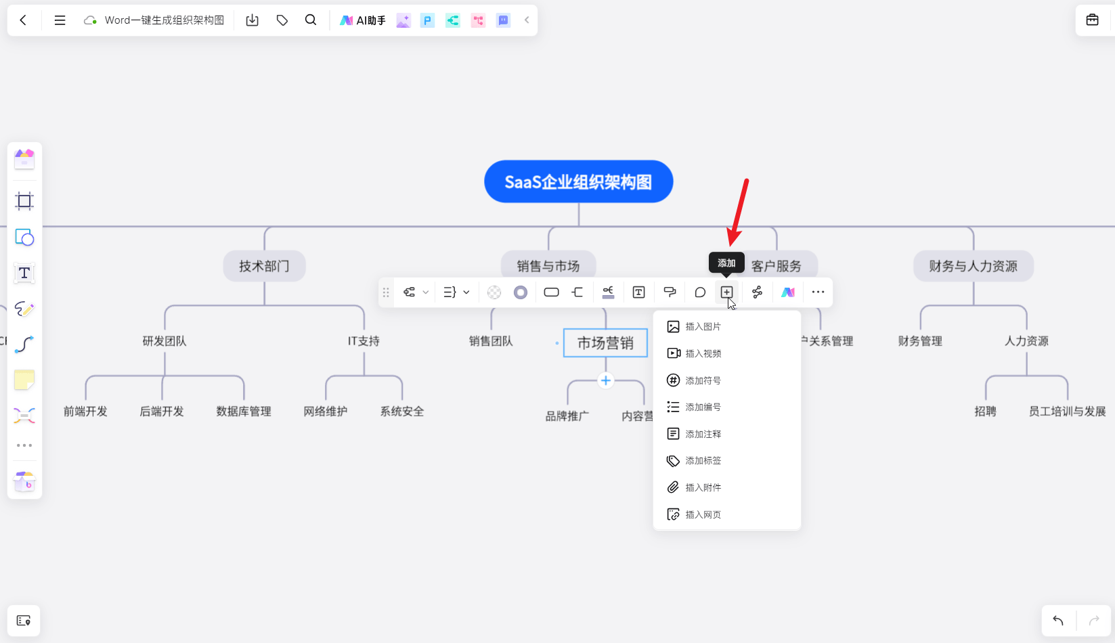Click the undo arrow button

point(1058,620)
